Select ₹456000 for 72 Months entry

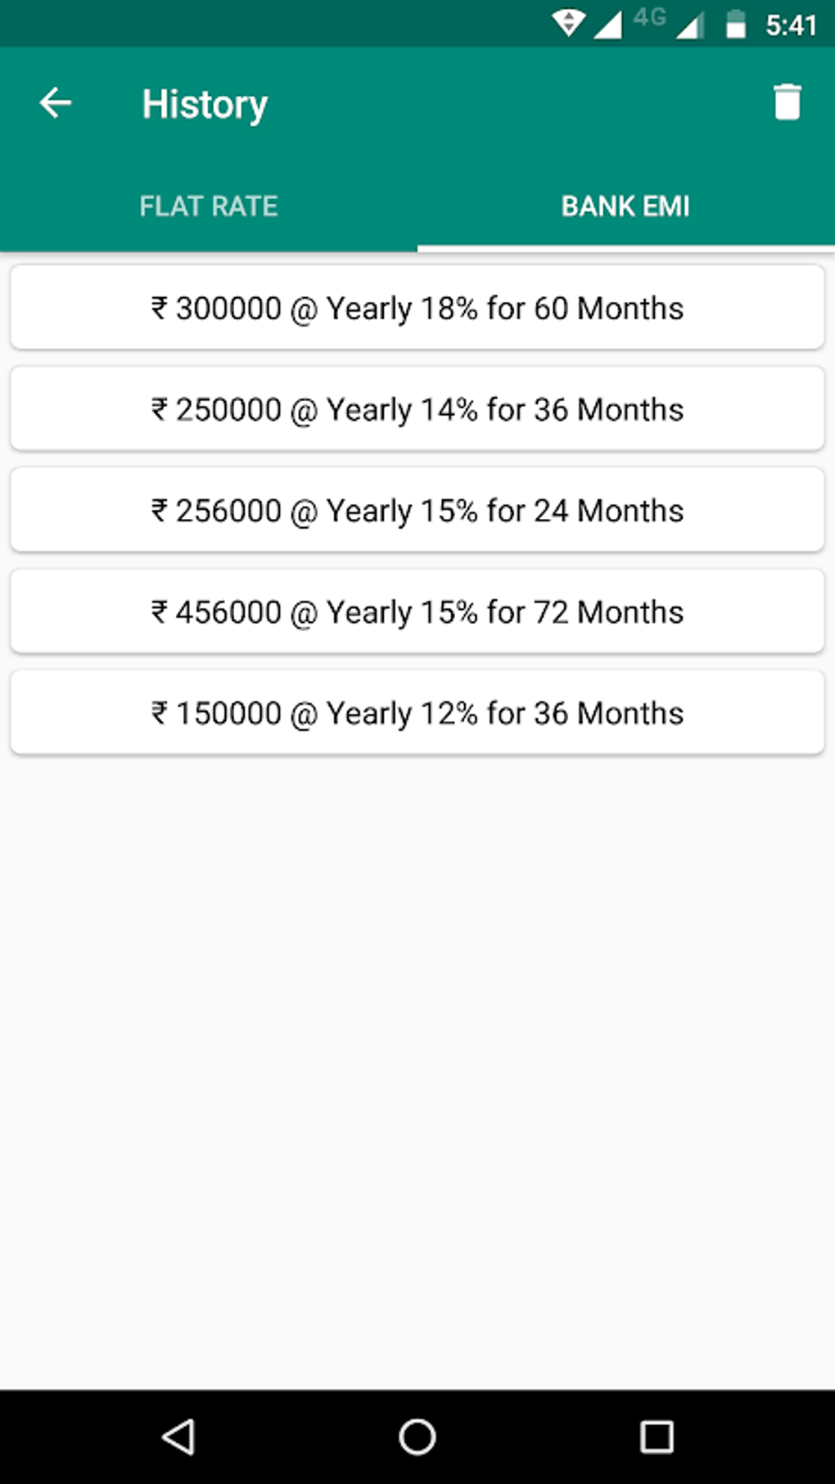pyautogui.click(x=417, y=611)
